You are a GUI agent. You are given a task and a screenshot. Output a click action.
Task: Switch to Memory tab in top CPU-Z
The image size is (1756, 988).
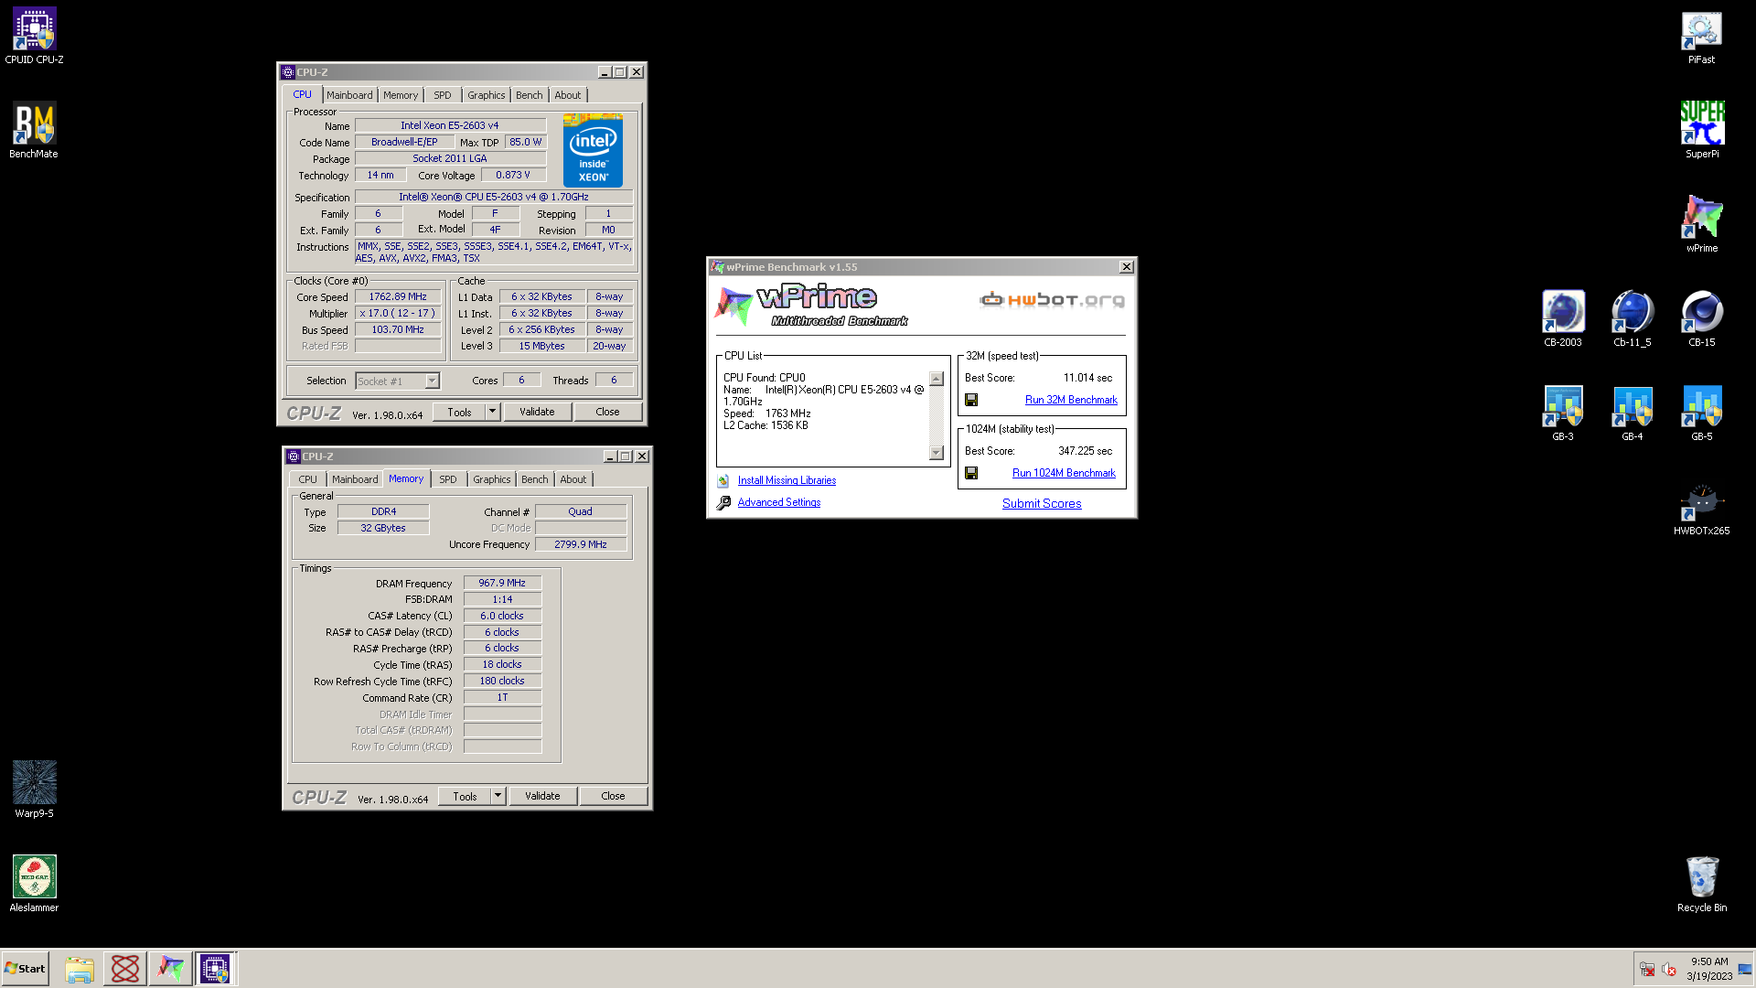point(401,95)
